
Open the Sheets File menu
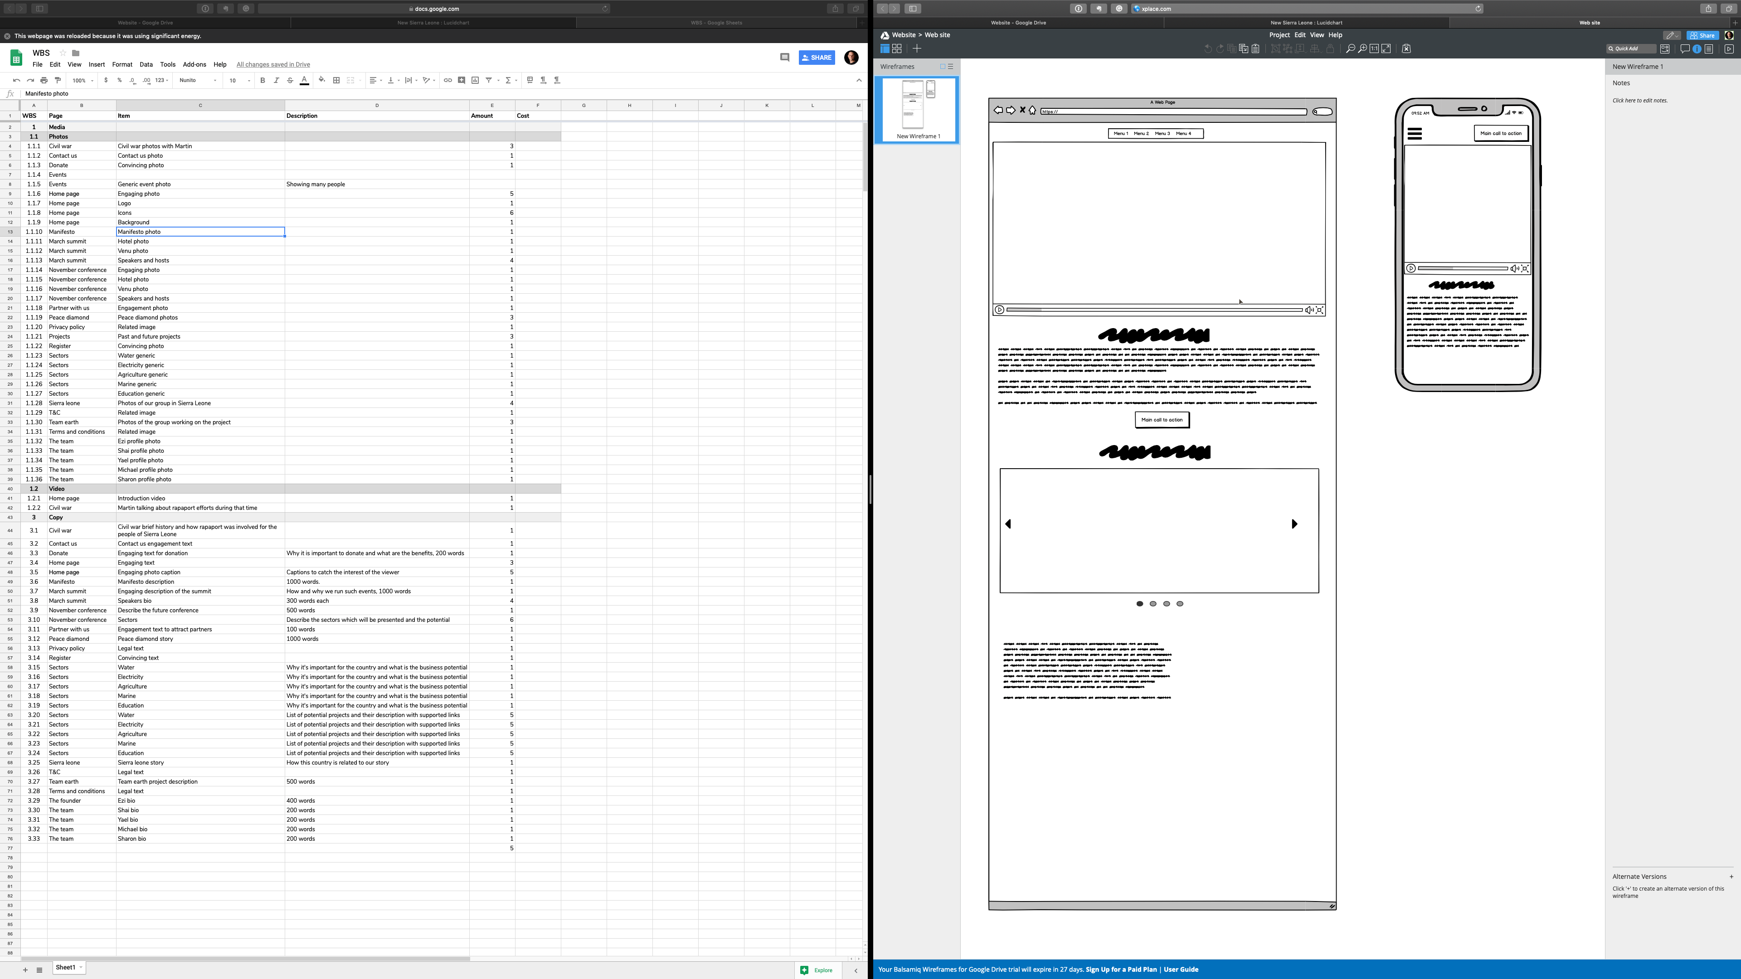tap(37, 65)
